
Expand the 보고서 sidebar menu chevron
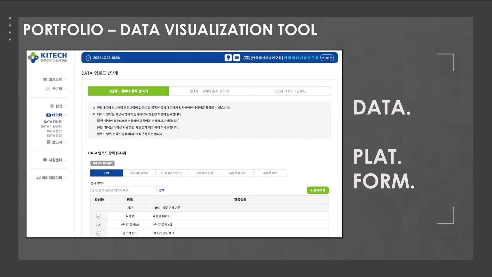65,142
